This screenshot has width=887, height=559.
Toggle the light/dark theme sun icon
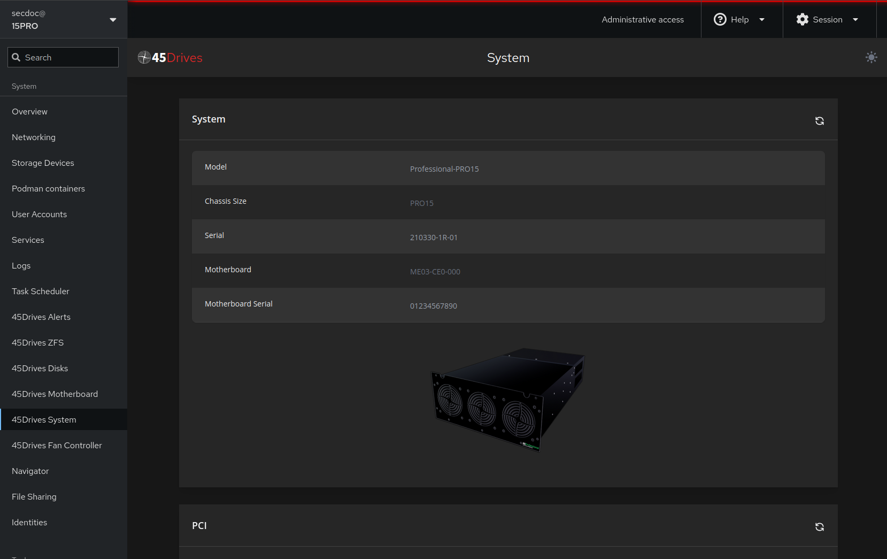[x=871, y=57]
